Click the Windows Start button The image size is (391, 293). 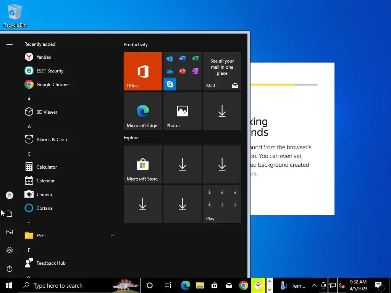pyautogui.click(x=9, y=285)
